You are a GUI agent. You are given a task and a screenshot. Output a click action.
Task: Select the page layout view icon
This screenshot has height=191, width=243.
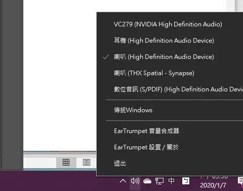point(87,162)
